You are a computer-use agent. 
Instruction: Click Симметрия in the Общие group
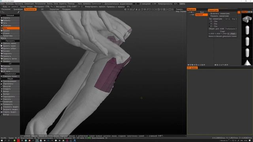click(10, 102)
